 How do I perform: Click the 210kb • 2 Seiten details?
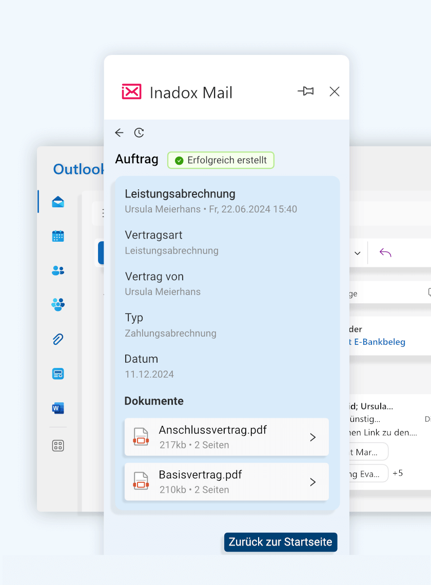[x=194, y=490]
